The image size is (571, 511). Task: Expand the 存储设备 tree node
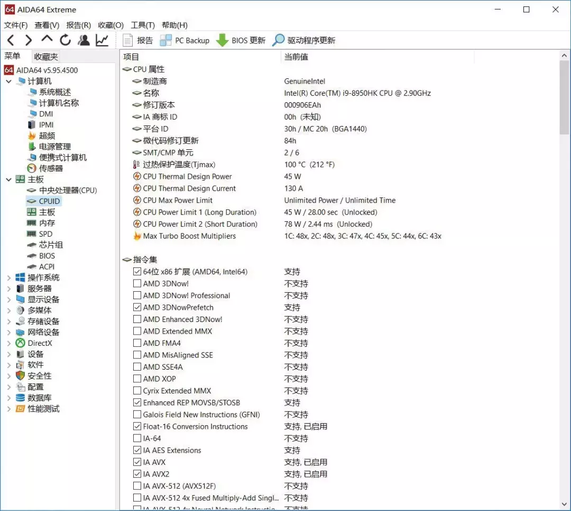[x=9, y=322]
